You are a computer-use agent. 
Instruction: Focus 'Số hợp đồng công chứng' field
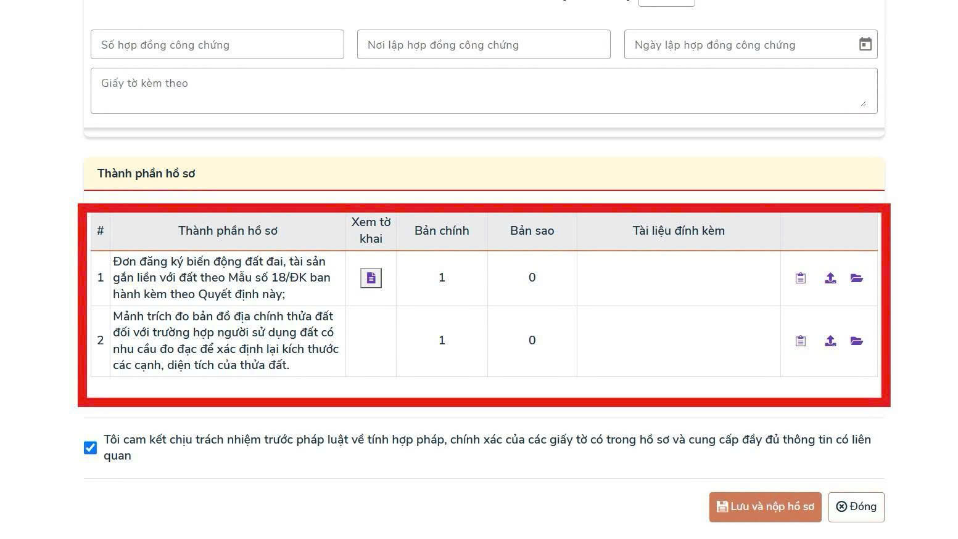pos(217,44)
